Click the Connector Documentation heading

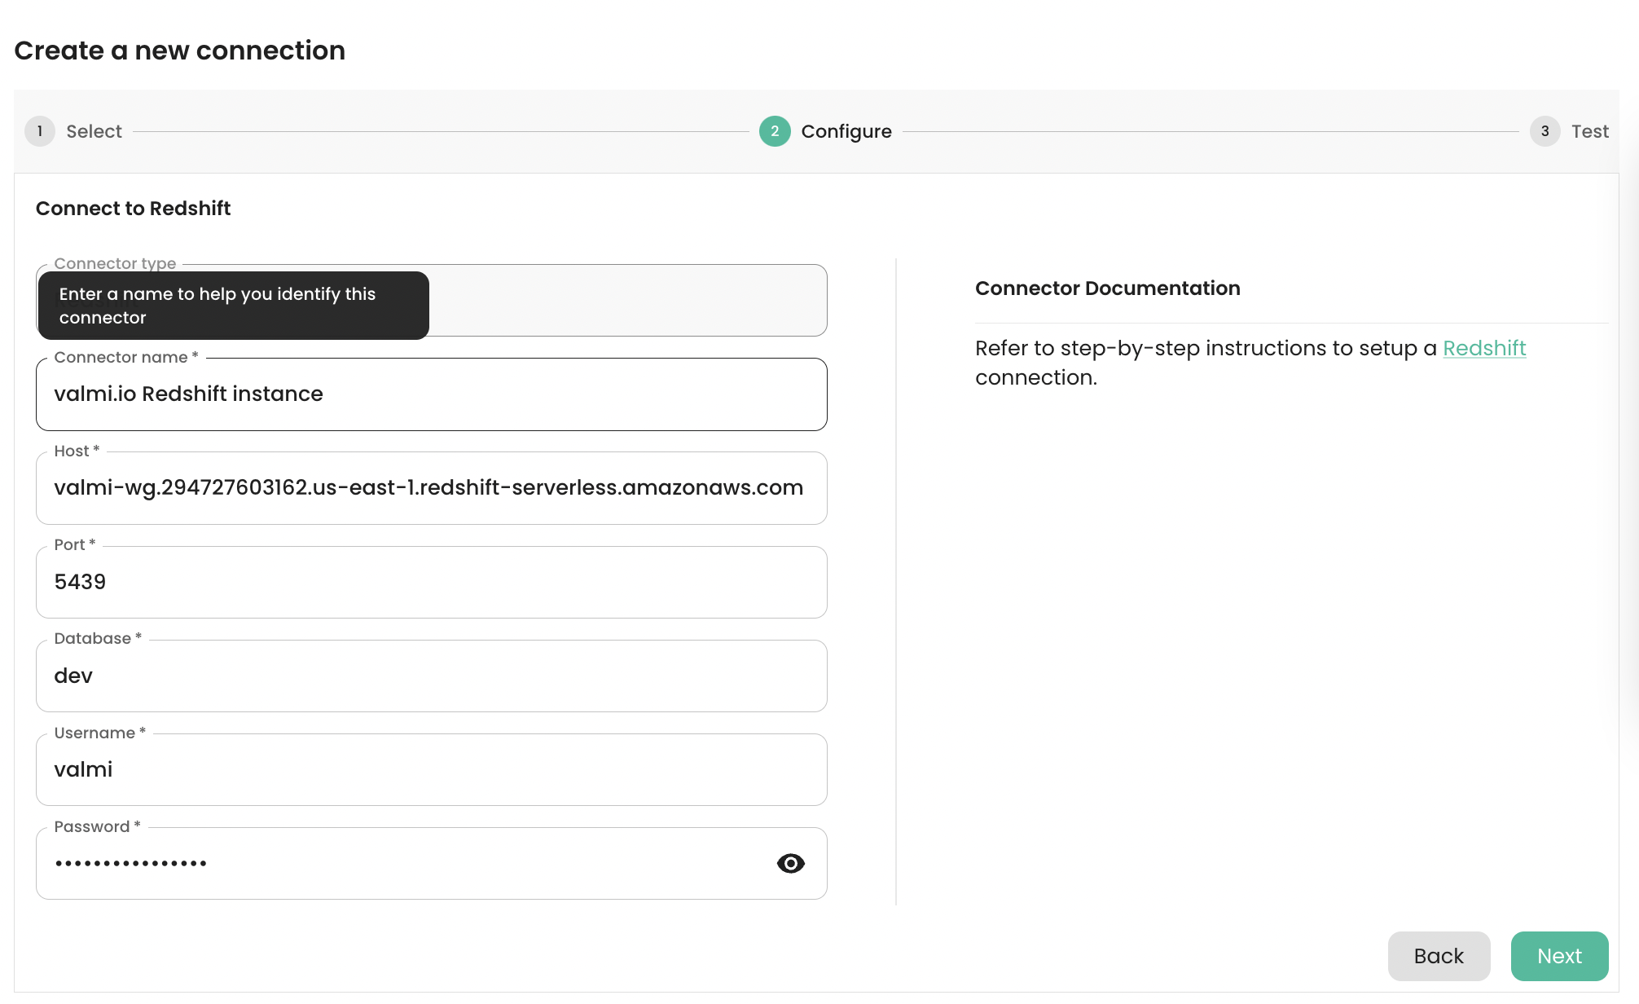tap(1108, 288)
